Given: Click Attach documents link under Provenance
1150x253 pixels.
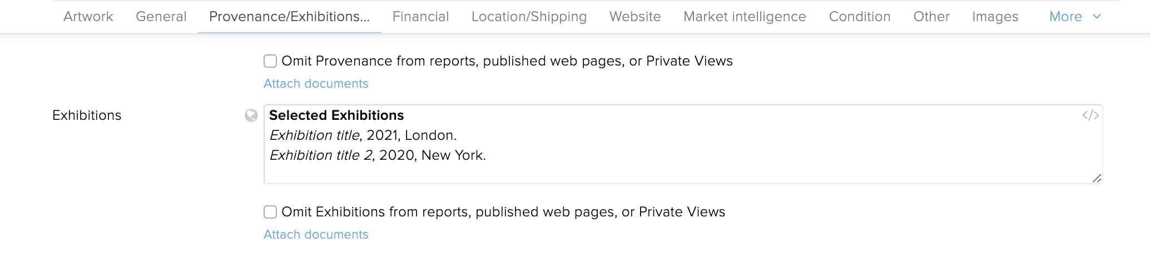Looking at the screenshot, I should [x=316, y=84].
